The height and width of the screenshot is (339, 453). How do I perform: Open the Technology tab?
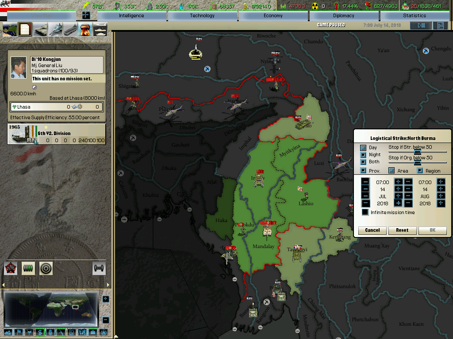tap(202, 15)
